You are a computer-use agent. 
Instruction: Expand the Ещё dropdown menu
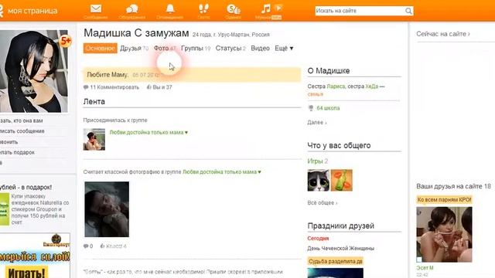click(x=284, y=48)
